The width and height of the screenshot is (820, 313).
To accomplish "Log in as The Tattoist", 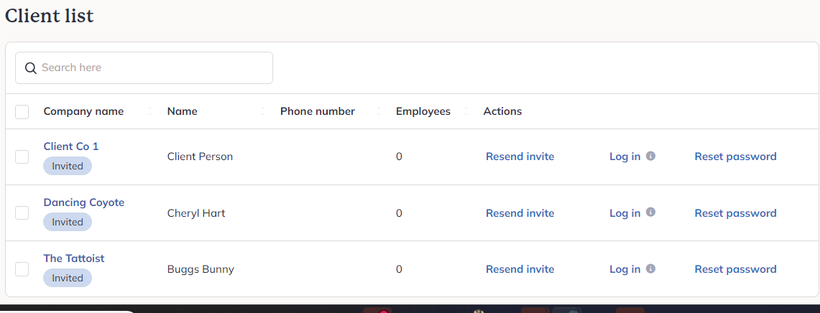I will coord(625,269).
